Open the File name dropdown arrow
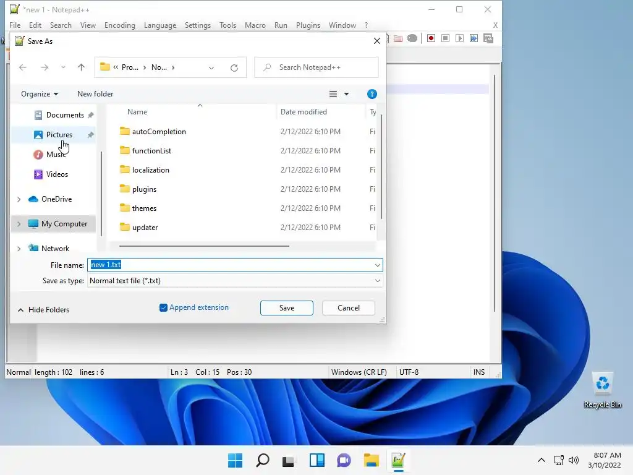 click(x=378, y=265)
